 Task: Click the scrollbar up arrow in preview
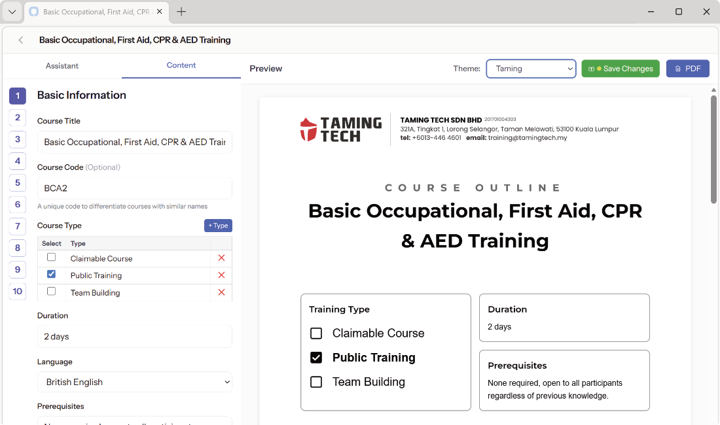[x=713, y=90]
